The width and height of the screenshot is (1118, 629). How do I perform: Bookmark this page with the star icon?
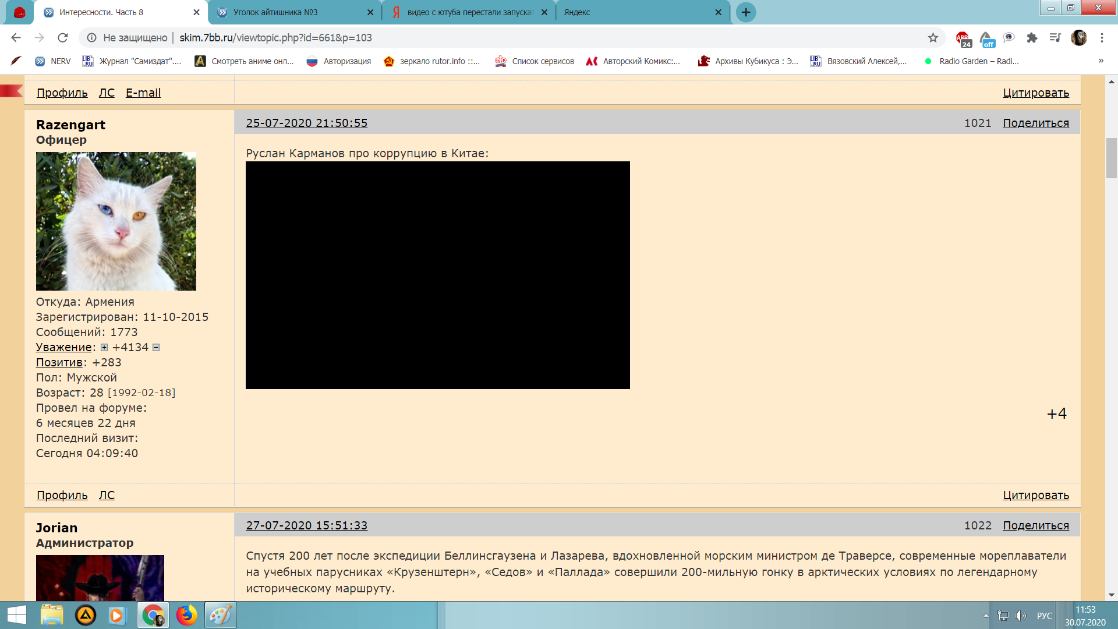tap(933, 38)
